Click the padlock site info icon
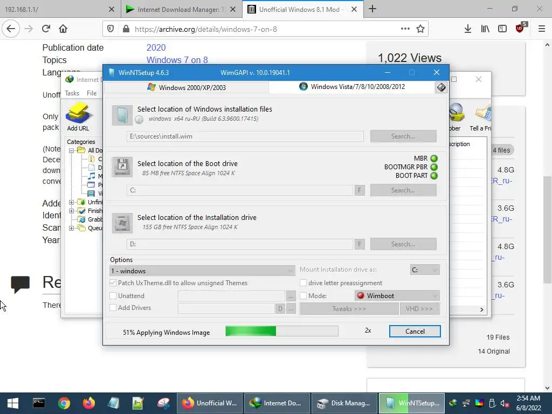 click(126, 29)
